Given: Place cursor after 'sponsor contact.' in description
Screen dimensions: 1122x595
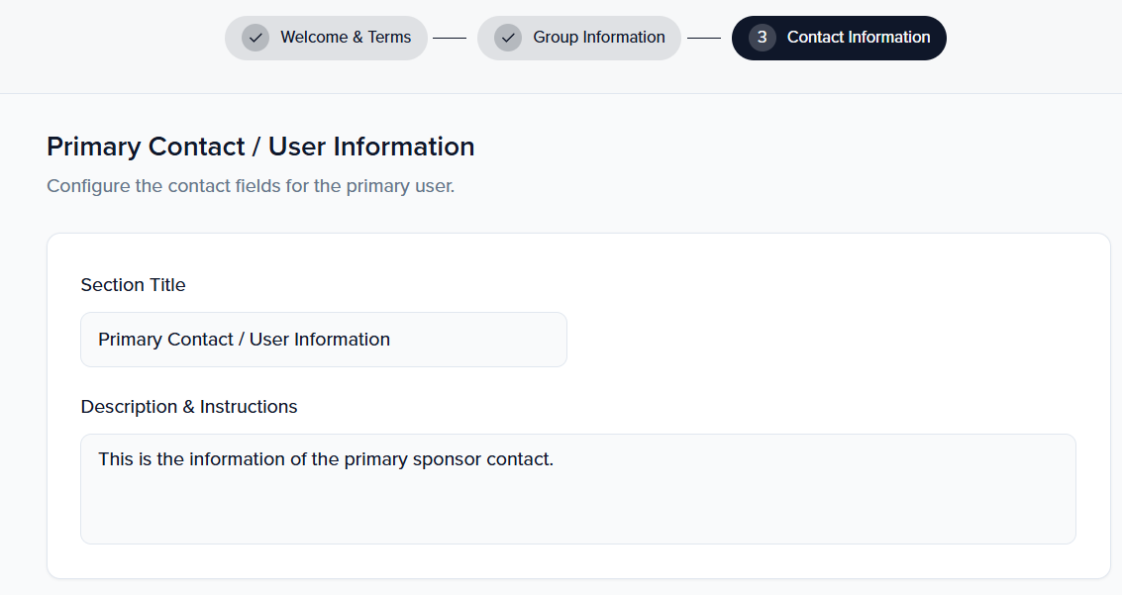Looking at the screenshot, I should 555,459.
